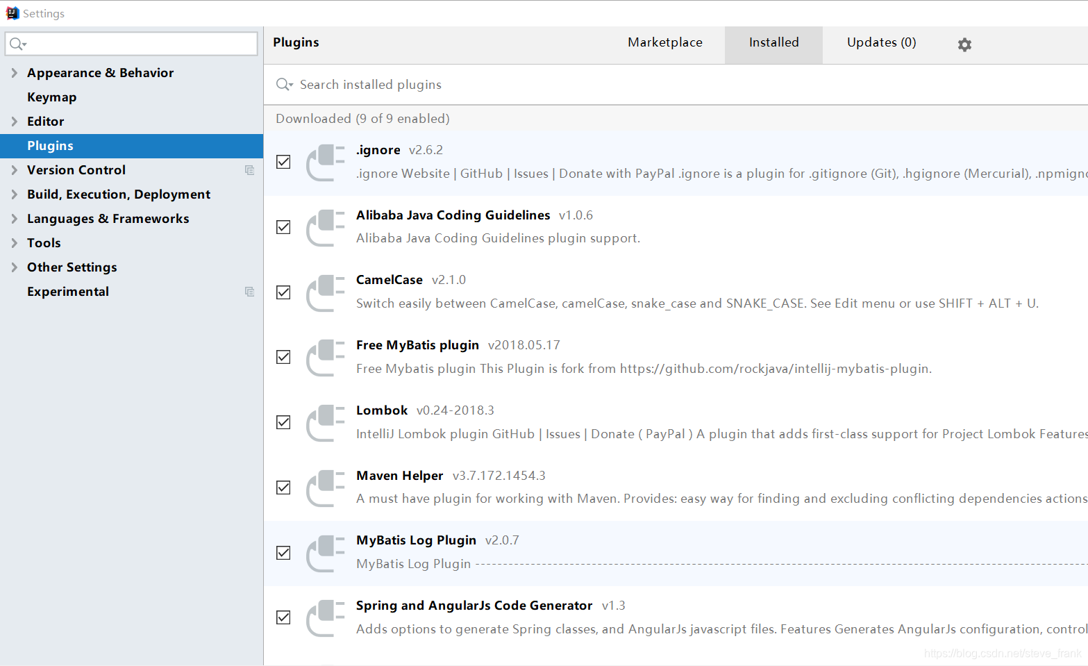1088x666 pixels.
Task: Click the .ignore plugin icon
Action: (x=326, y=163)
